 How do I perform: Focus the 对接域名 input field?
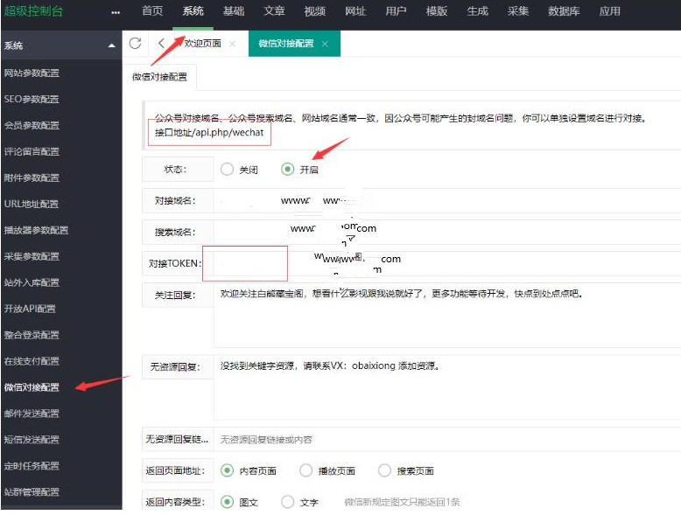[447, 200]
